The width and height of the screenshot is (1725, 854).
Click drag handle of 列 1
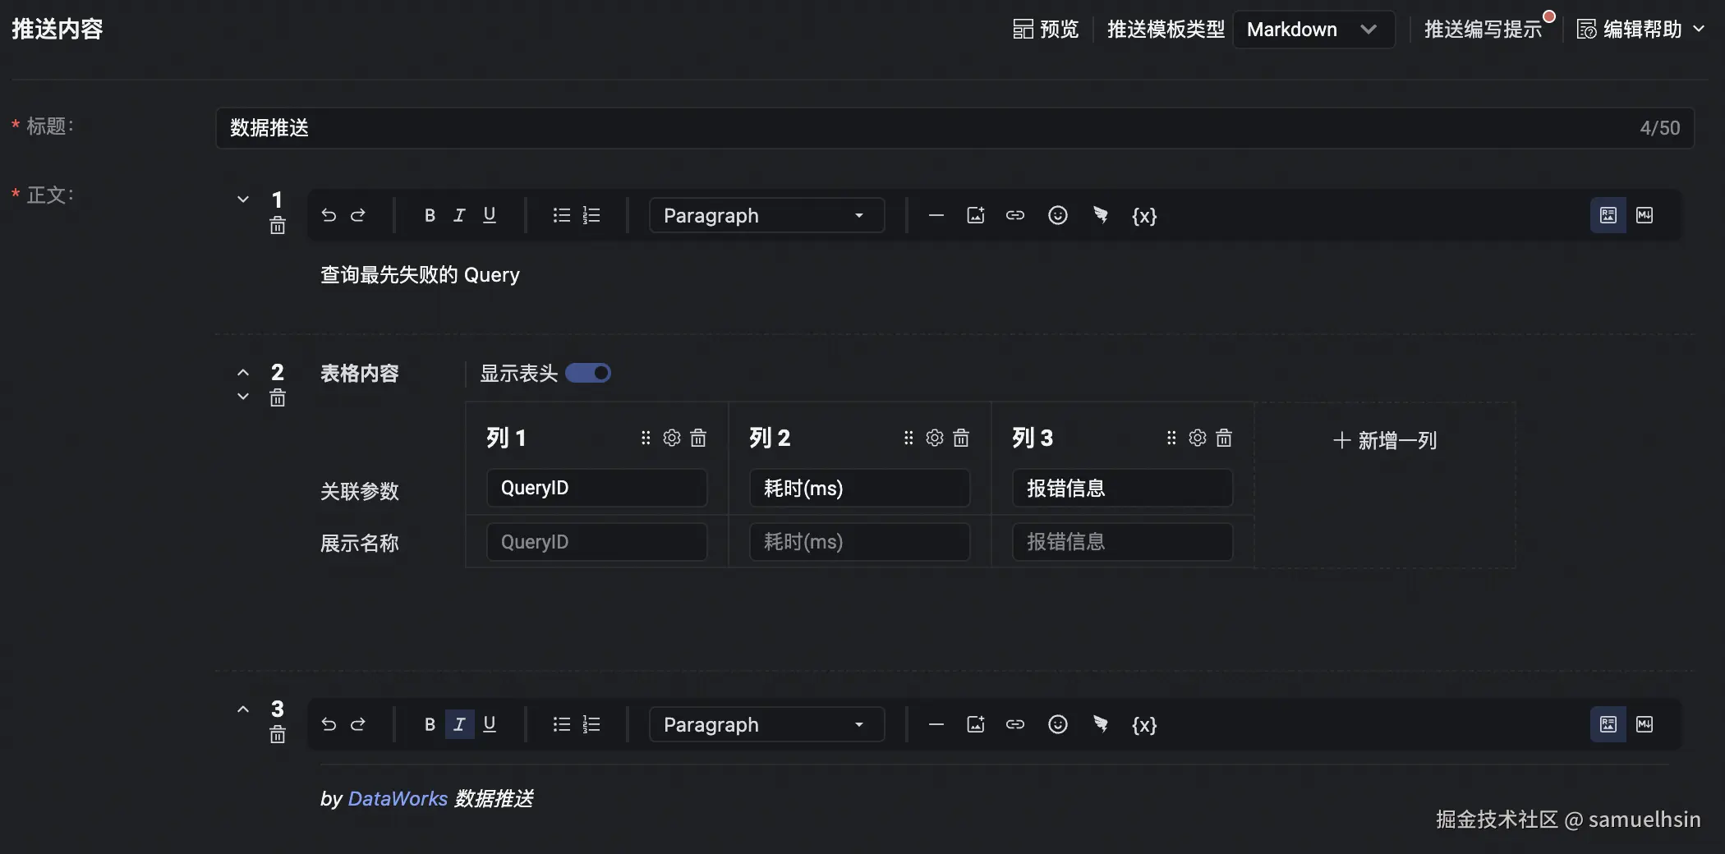[x=646, y=438]
